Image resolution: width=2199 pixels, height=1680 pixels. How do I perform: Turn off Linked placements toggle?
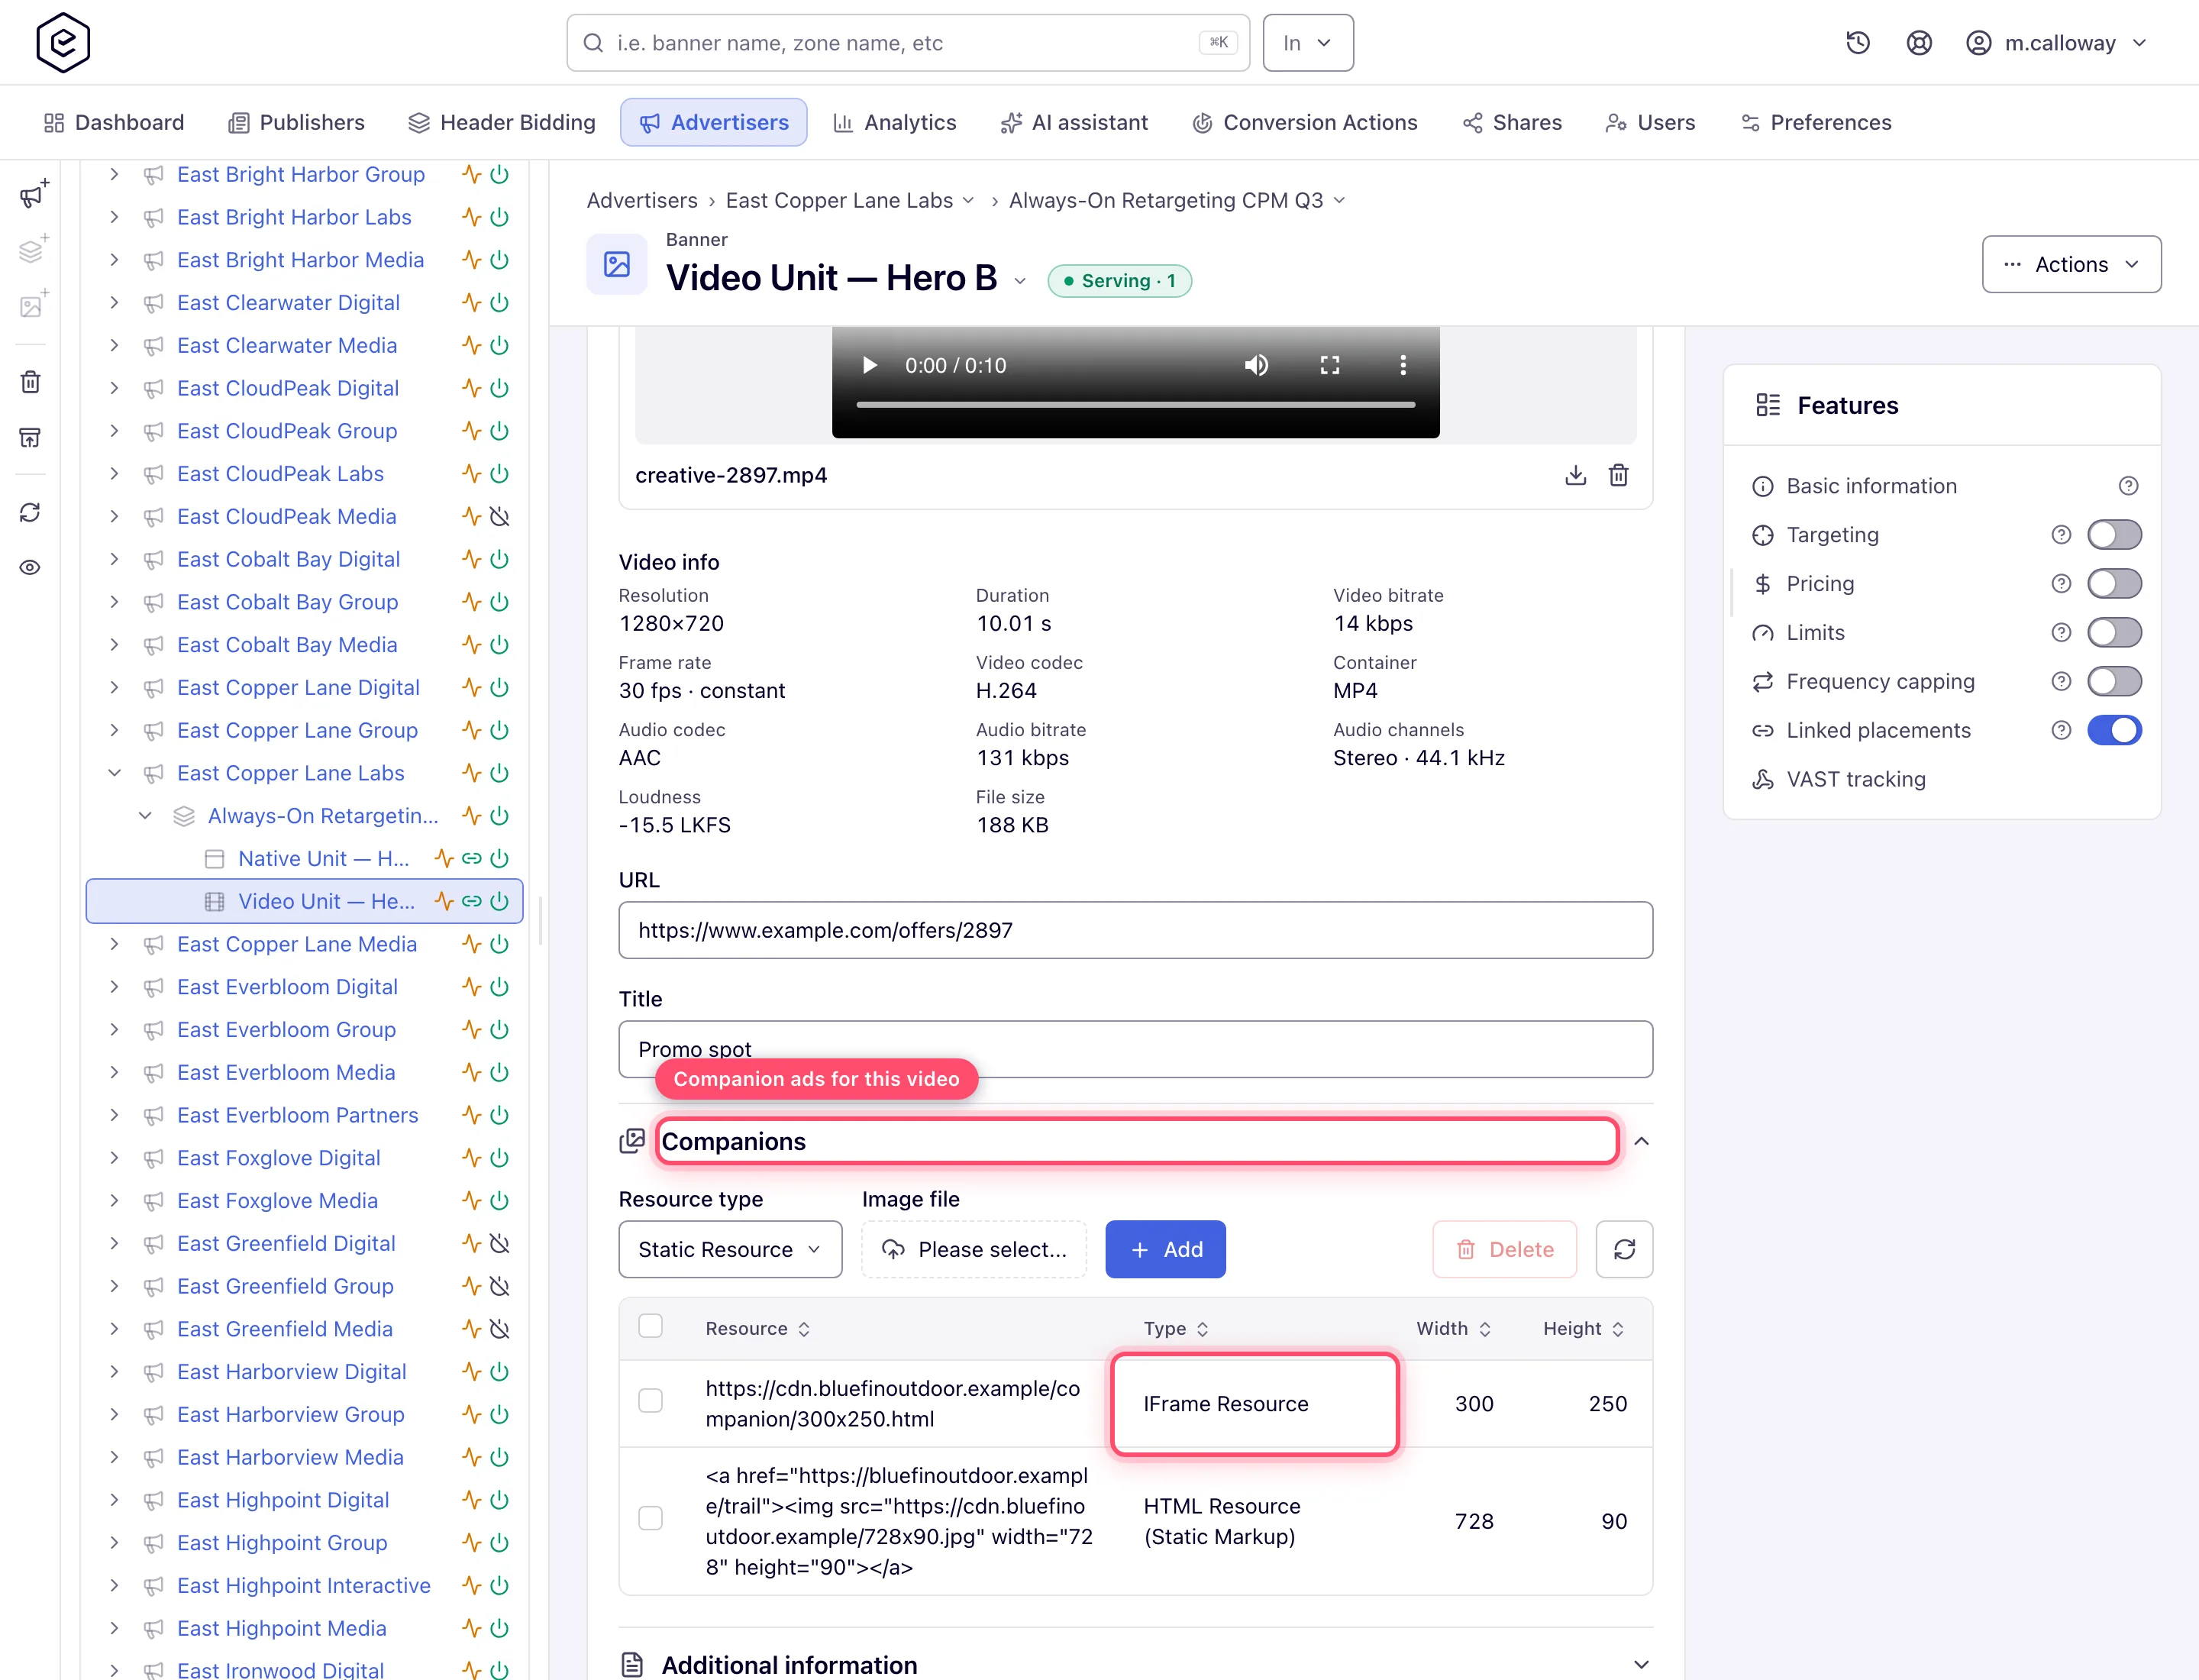tap(2114, 731)
